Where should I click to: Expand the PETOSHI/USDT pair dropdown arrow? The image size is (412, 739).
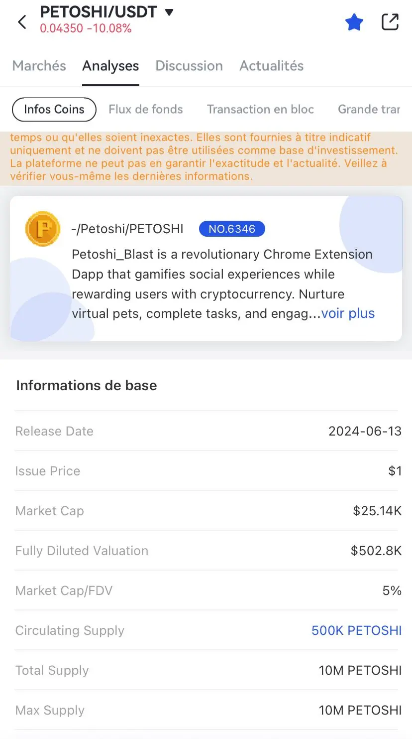[x=169, y=12]
